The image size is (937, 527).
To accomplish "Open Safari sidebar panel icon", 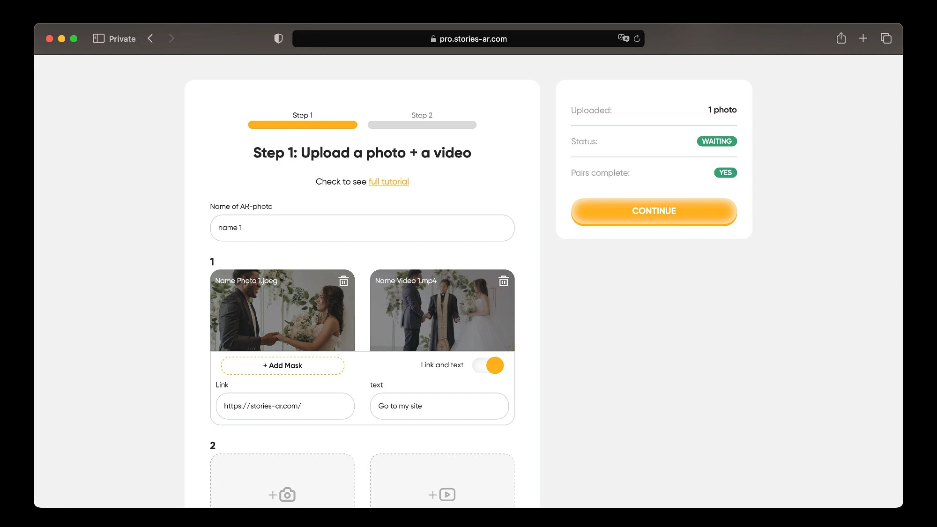I will tap(98, 38).
